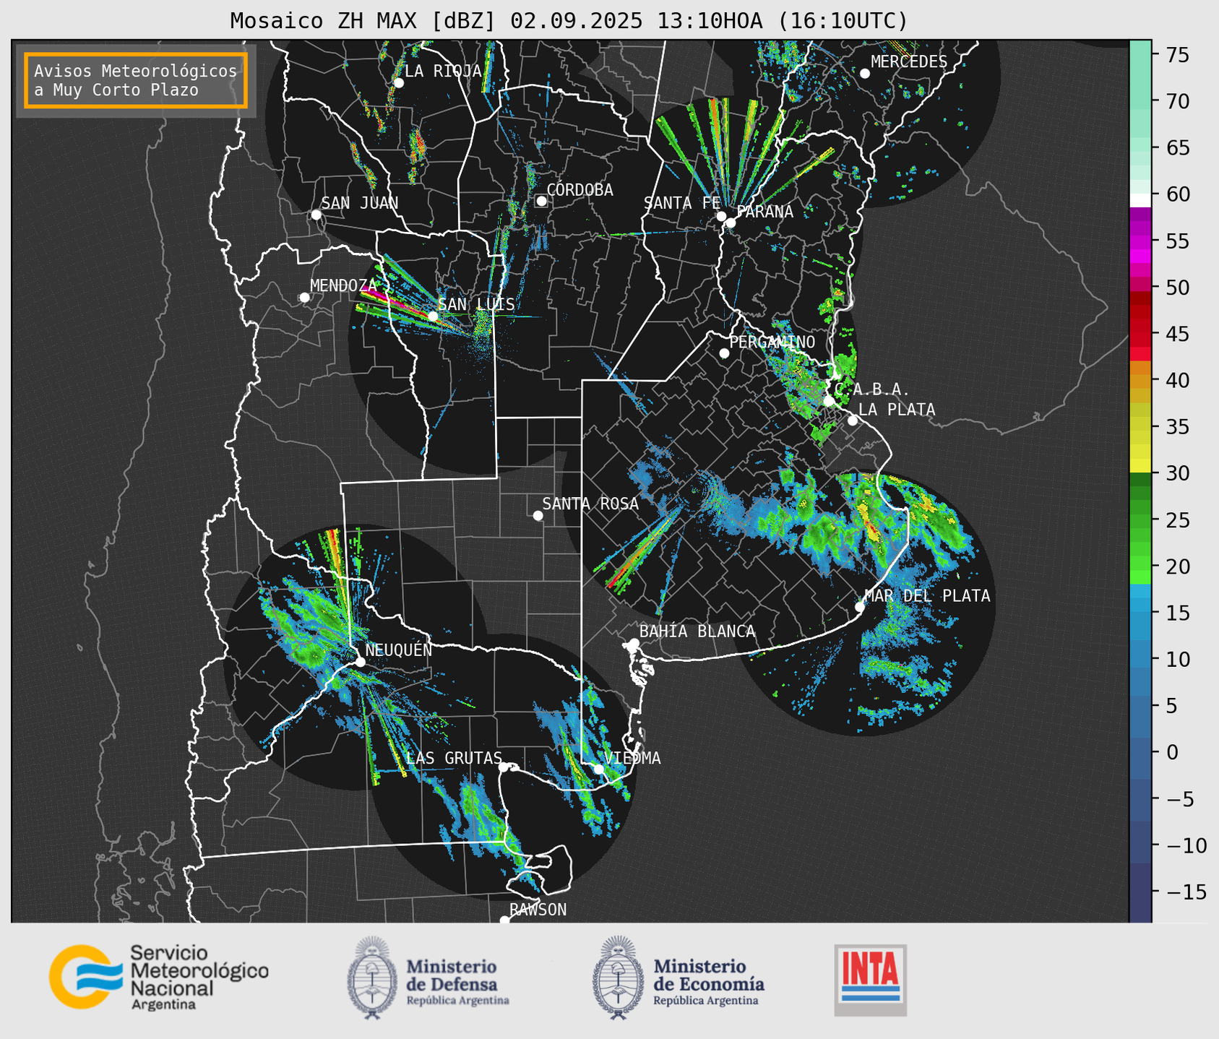Viewport: 1219px width, 1039px height.
Task: Click the C.A.B.A. city marker dot
Action: (x=829, y=401)
